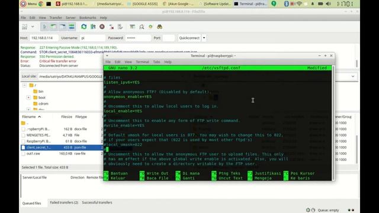Switch to the Successful transfers tab
Image resolution: width=379 pixels, height=213 pixels.
pos(97,202)
